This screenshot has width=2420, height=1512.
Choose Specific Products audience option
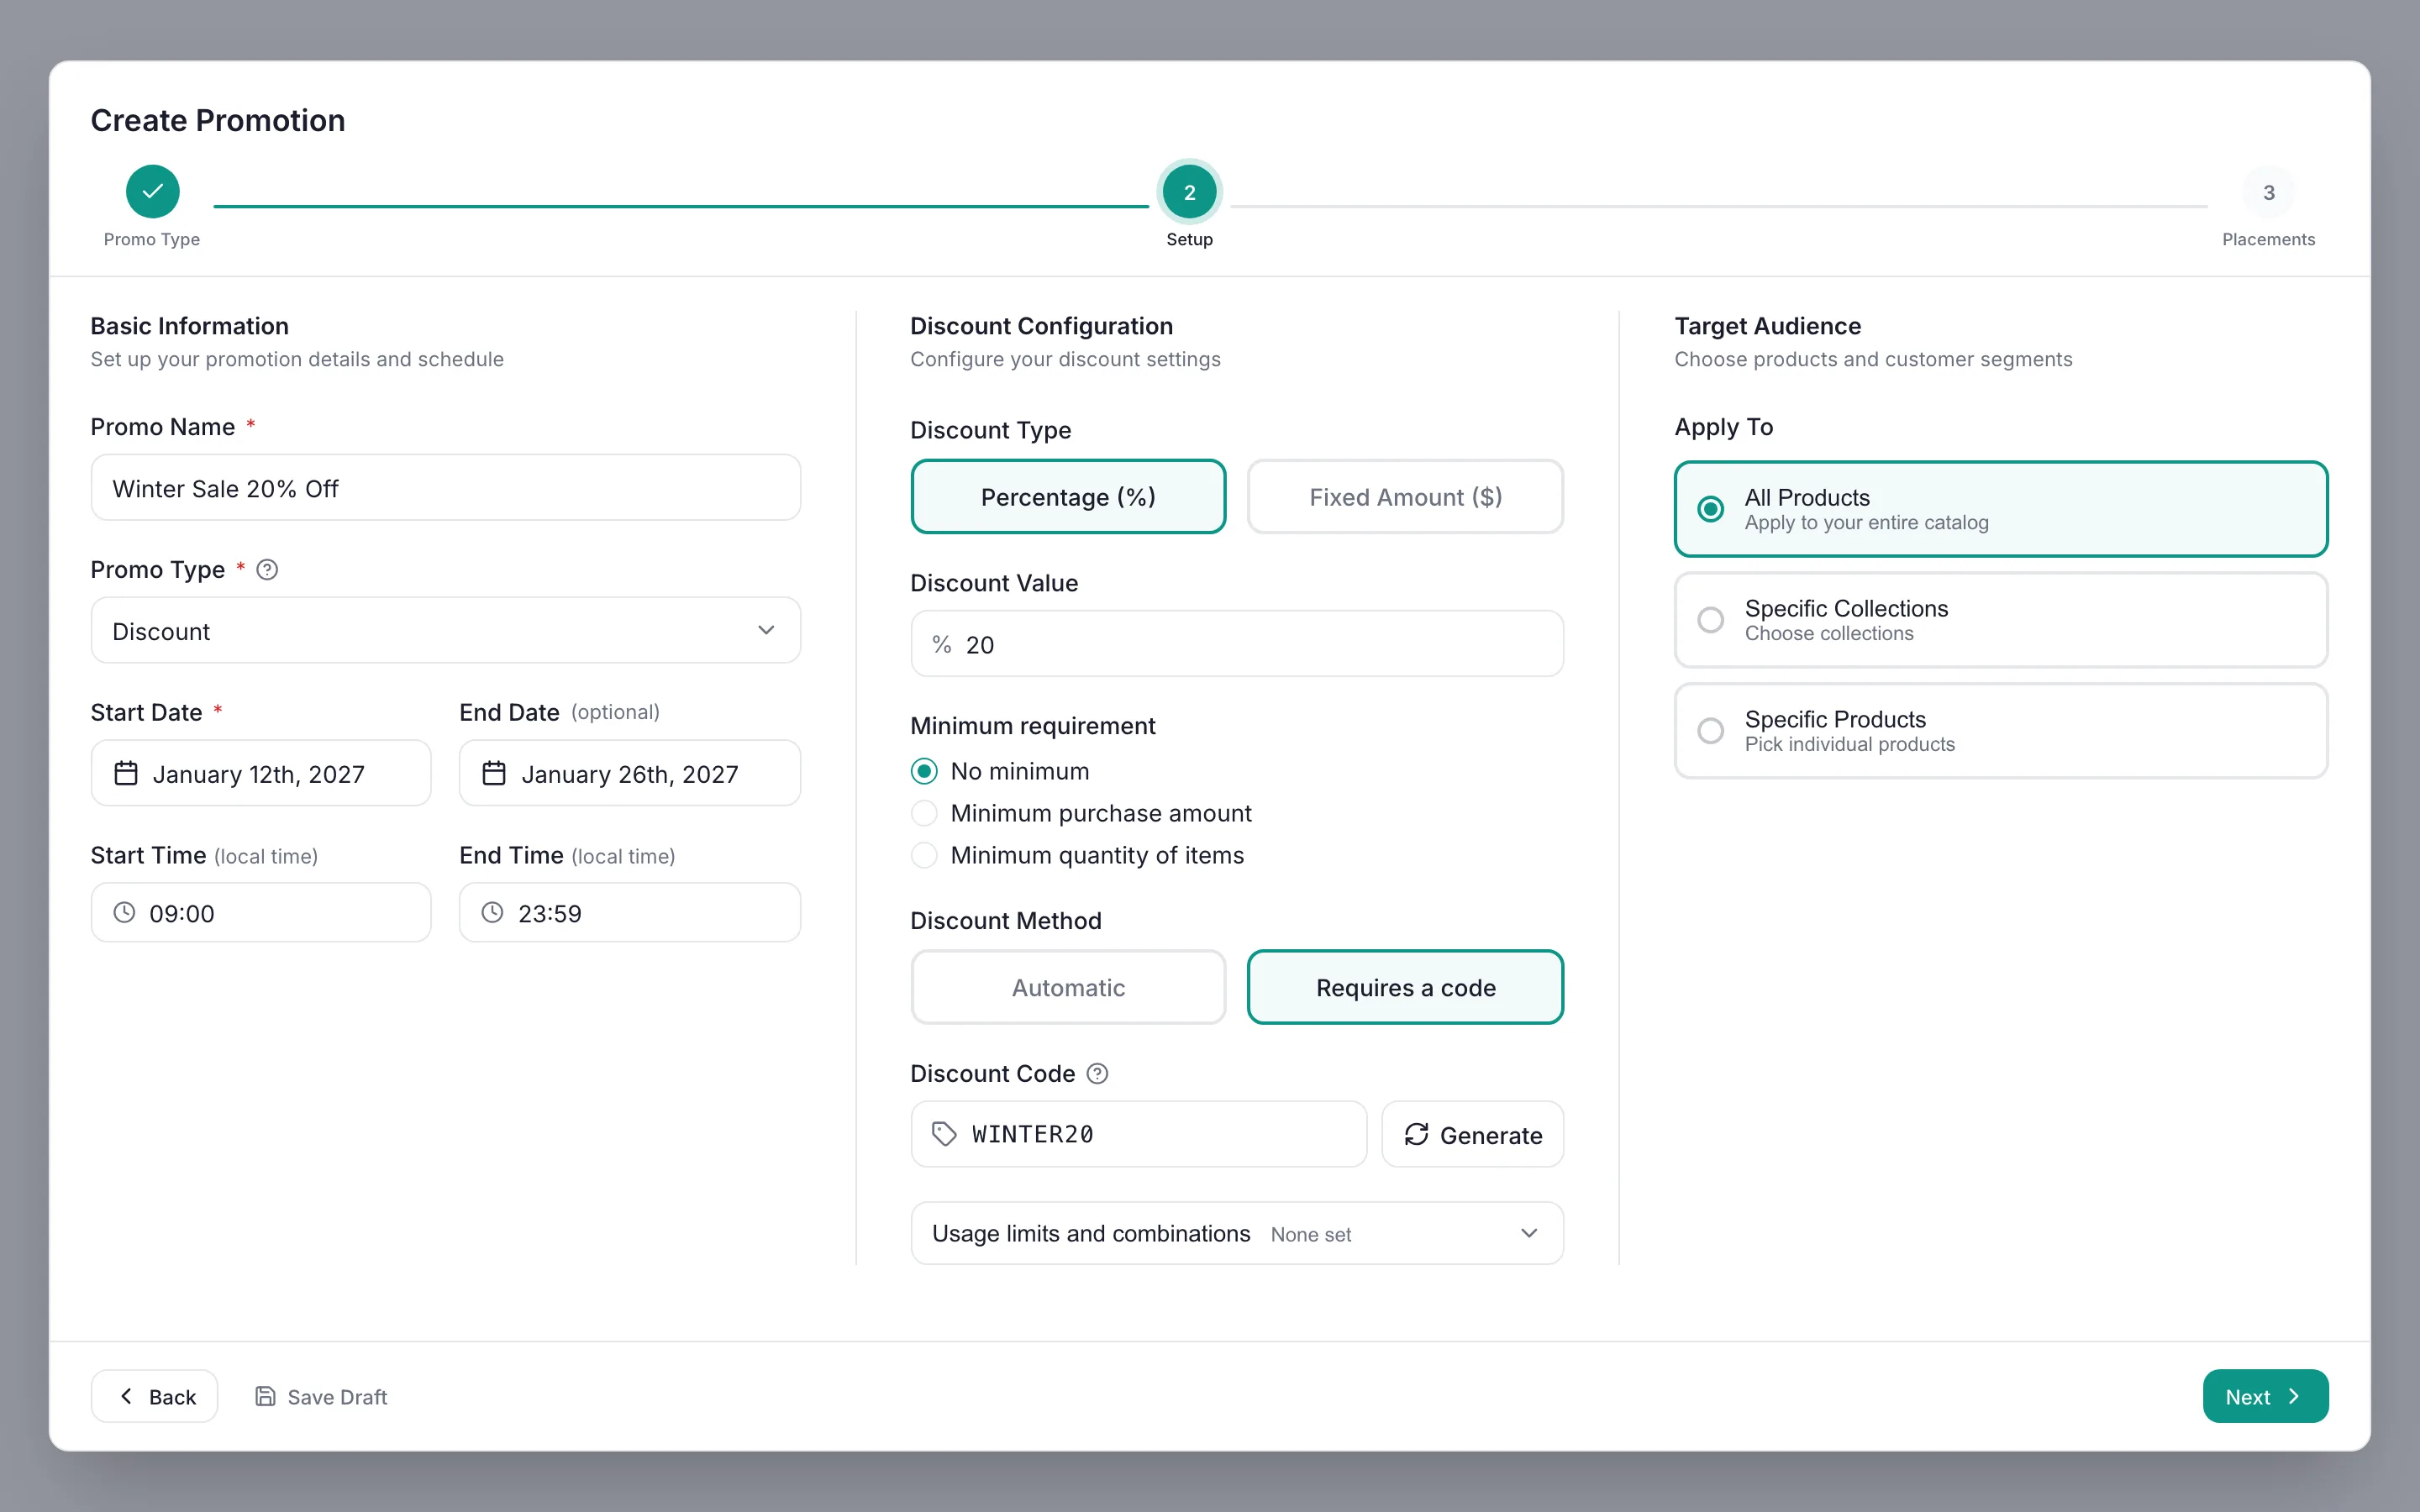(2001, 731)
